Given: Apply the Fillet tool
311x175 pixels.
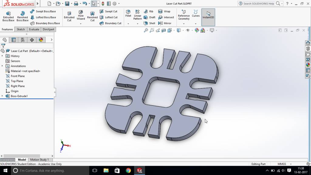Looking at the screenshot, I should 128,13.
